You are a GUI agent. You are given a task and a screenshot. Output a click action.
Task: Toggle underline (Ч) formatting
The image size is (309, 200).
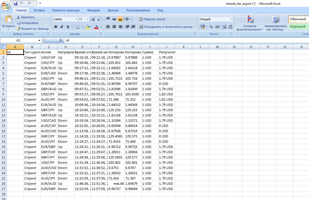click(x=68, y=27)
